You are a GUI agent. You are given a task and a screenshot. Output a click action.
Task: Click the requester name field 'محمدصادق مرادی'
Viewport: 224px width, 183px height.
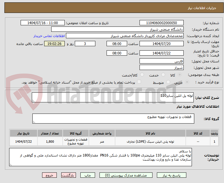[125, 36]
